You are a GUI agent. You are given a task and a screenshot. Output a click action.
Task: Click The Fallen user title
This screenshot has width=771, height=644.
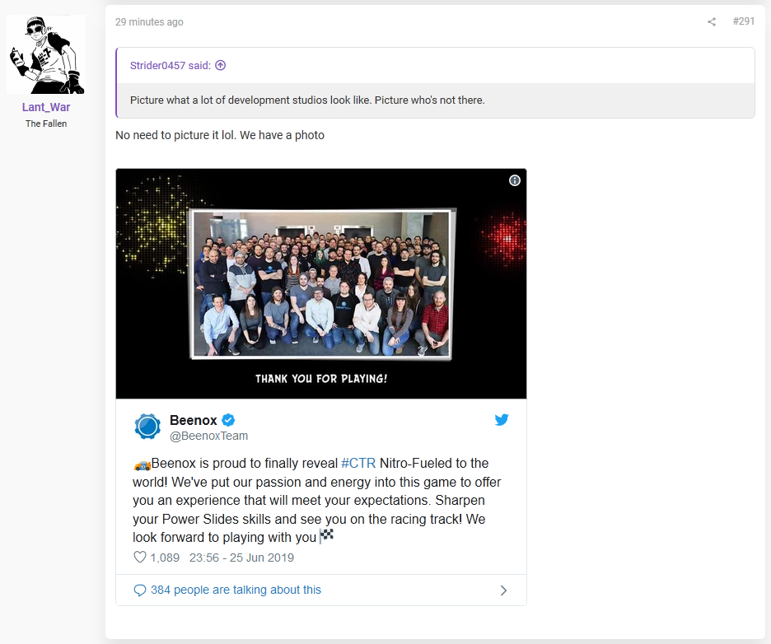46,124
